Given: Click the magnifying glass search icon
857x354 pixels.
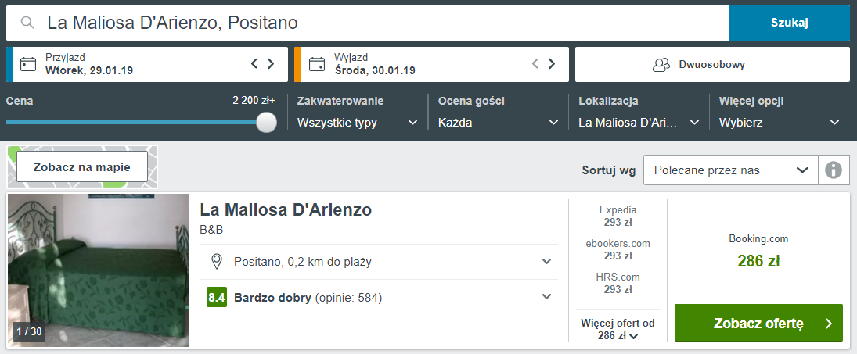Looking at the screenshot, I should pyautogui.click(x=27, y=23).
